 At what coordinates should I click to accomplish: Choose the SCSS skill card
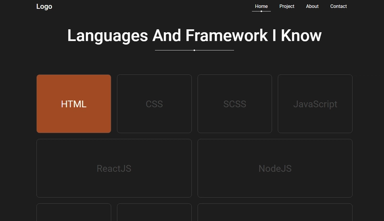point(235,104)
